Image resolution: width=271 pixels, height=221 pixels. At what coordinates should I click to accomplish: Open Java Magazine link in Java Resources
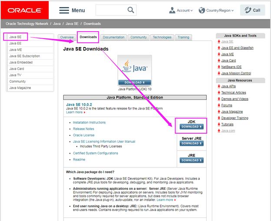pos(232,112)
